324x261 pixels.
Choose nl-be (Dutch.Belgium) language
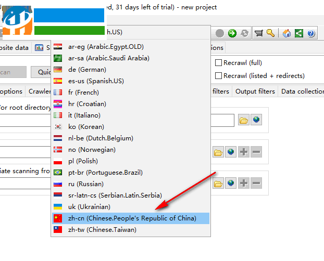coord(131,138)
